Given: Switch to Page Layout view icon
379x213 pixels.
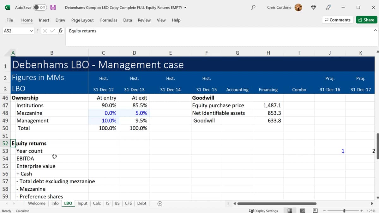Looking at the screenshot, I should point(302,210).
